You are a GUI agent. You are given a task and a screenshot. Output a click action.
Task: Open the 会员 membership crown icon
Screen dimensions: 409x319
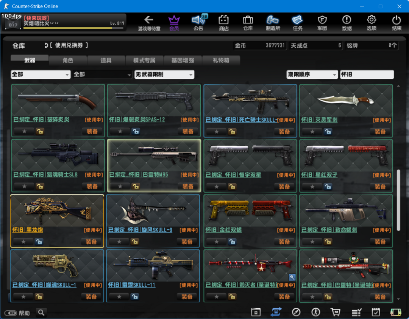174,23
